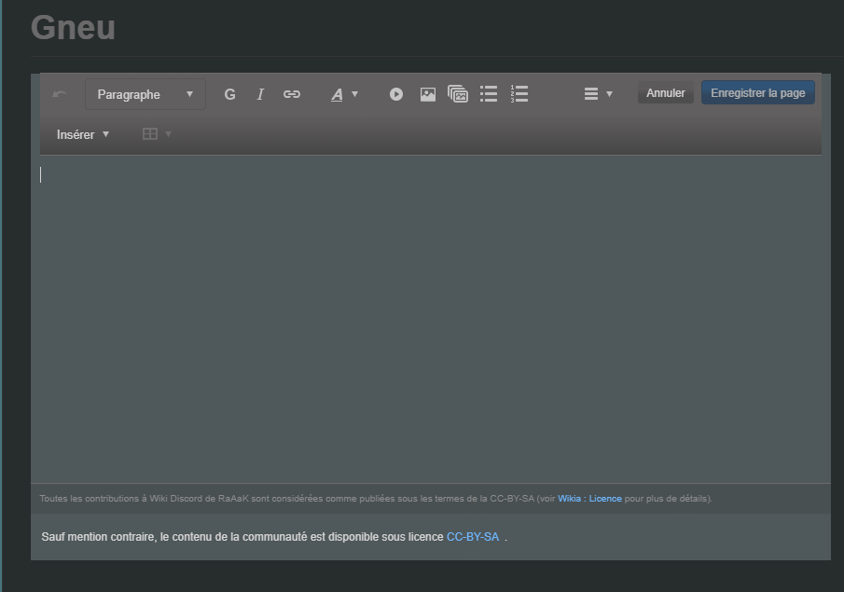Image resolution: width=844 pixels, height=592 pixels.
Task: Apply bold with the G toolbar icon
Action: point(229,93)
